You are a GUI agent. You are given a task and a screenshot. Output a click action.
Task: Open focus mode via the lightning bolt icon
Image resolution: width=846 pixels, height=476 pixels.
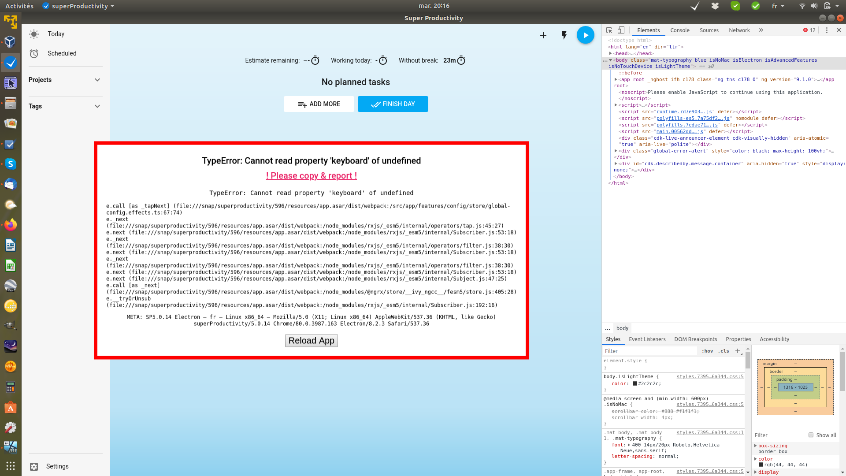coord(564,35)
